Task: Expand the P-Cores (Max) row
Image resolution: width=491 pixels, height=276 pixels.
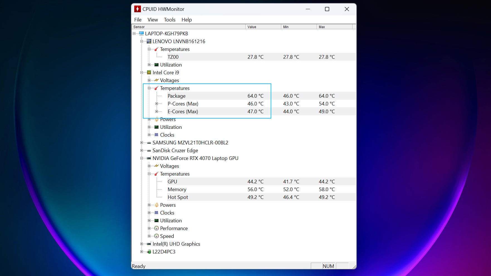Action: point(157,103)
